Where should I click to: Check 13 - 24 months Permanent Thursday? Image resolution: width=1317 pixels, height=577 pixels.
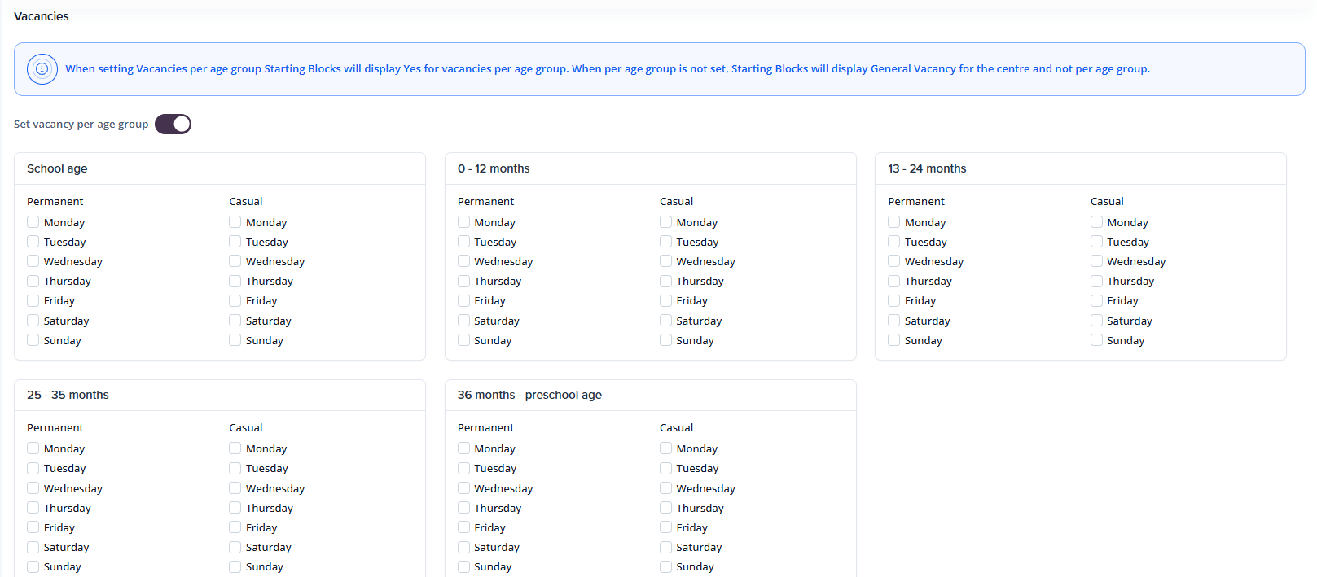point(894,281)
